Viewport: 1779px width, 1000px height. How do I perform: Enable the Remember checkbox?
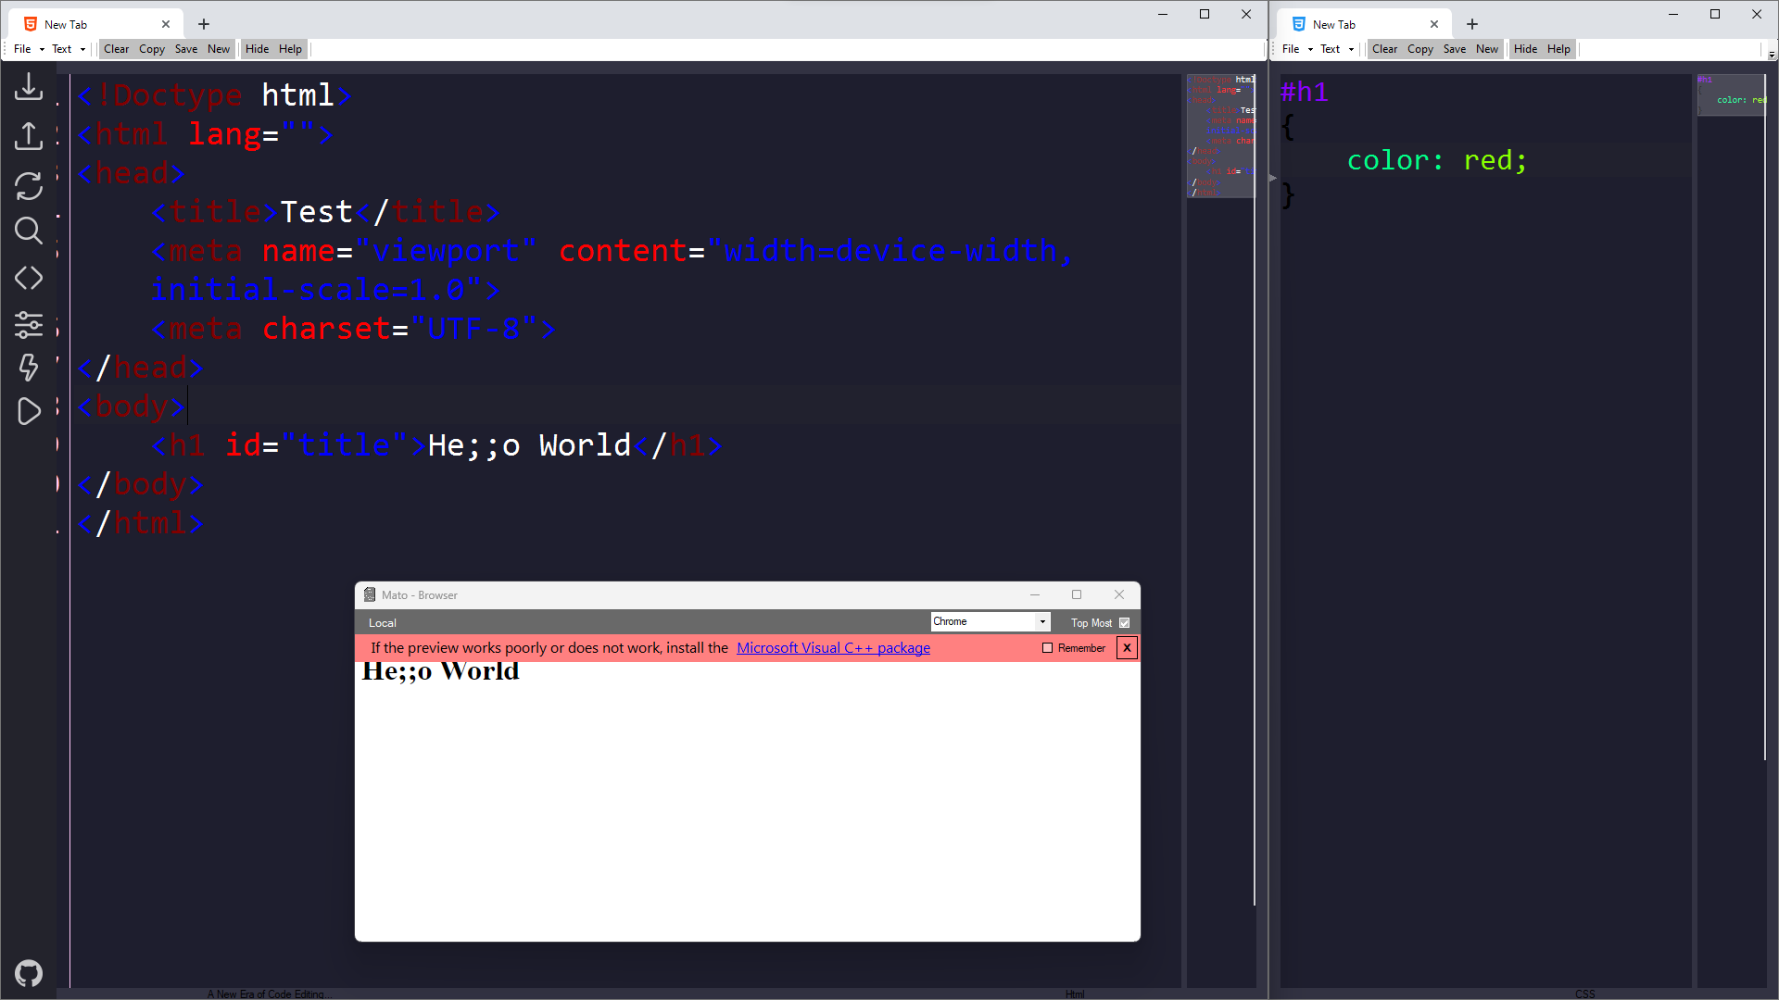click(x=1048, y=648)
